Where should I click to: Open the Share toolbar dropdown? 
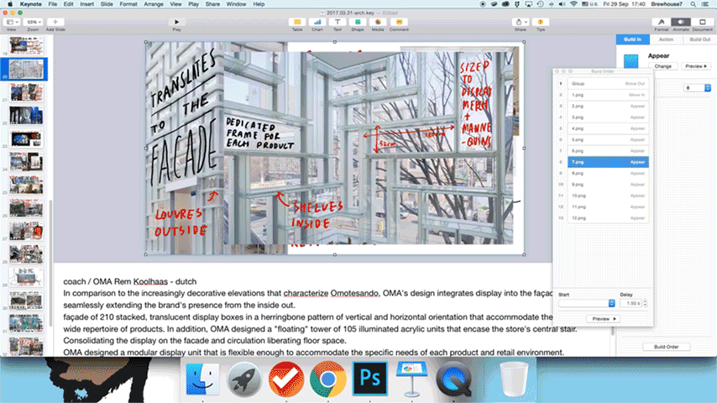point(521,22)
